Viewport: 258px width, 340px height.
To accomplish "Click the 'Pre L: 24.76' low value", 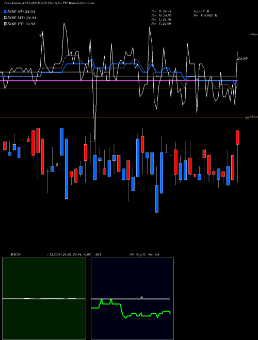I will pos(162,19).
